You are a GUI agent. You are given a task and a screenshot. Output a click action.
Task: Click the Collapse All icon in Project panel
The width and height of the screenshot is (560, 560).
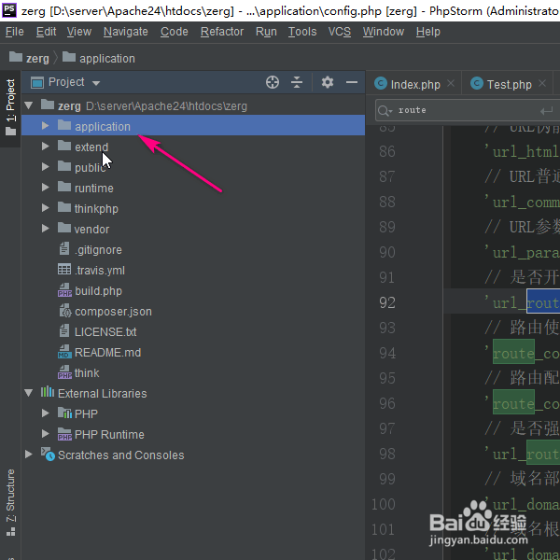(x=297, y=82)
